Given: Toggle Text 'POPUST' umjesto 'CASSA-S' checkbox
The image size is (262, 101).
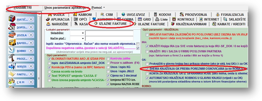Looking at the screenshot, I should coord(49,76).
